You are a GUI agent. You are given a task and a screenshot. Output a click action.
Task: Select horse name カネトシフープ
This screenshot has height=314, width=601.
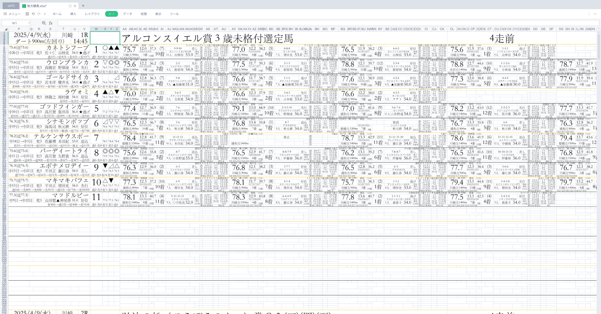click(x=68, y=47)
